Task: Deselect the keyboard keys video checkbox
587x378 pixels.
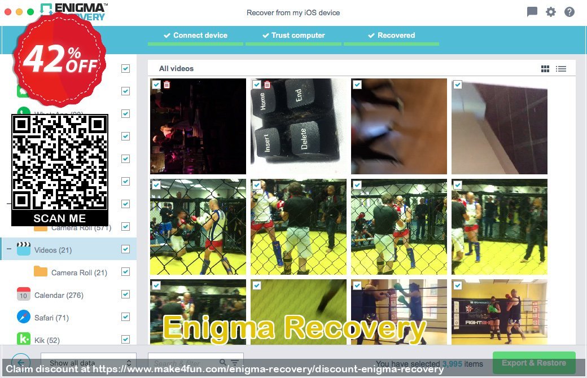Action: pos(256,85)
